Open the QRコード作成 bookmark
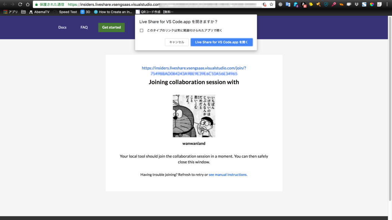This screenshot has height=220, width=392. click(155, 12)
